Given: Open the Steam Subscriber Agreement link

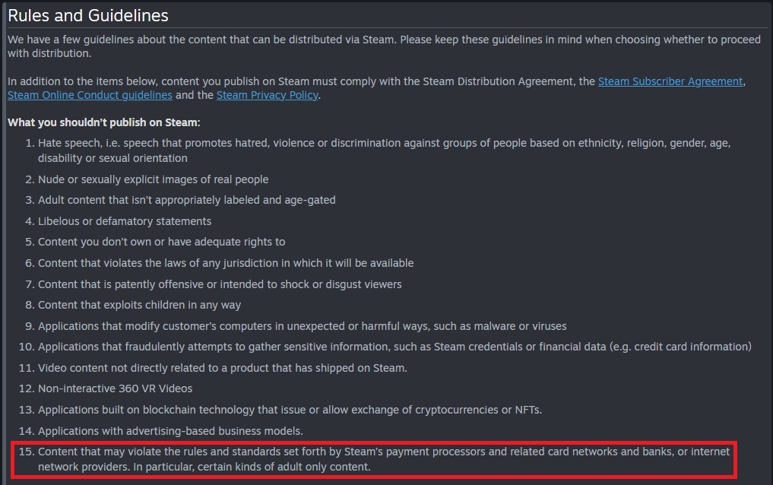Looking at the screenshot, I should (670, 81).
